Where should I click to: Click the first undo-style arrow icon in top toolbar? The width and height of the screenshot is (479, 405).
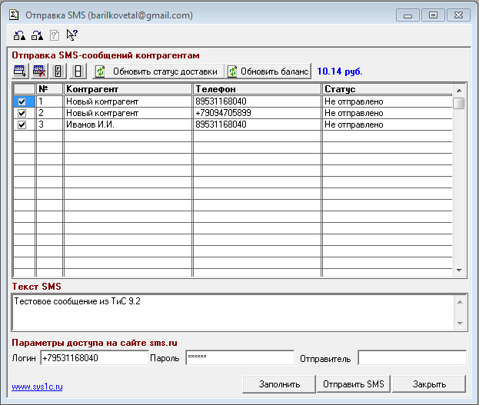[19, 35]
